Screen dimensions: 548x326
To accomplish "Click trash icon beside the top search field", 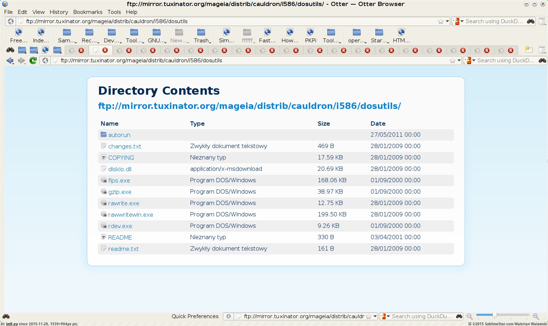I will 542,21.
